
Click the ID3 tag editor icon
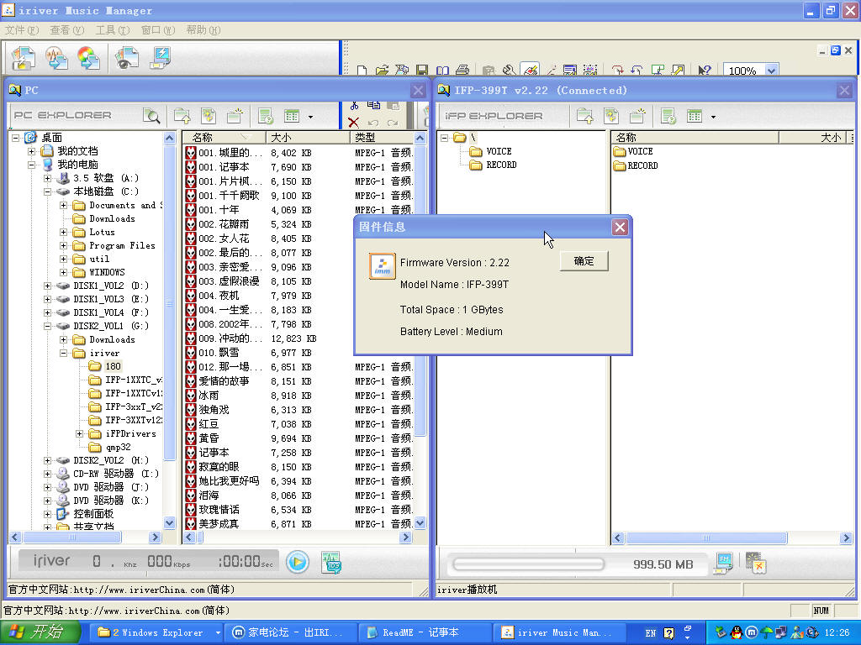(x=331, y=562)
